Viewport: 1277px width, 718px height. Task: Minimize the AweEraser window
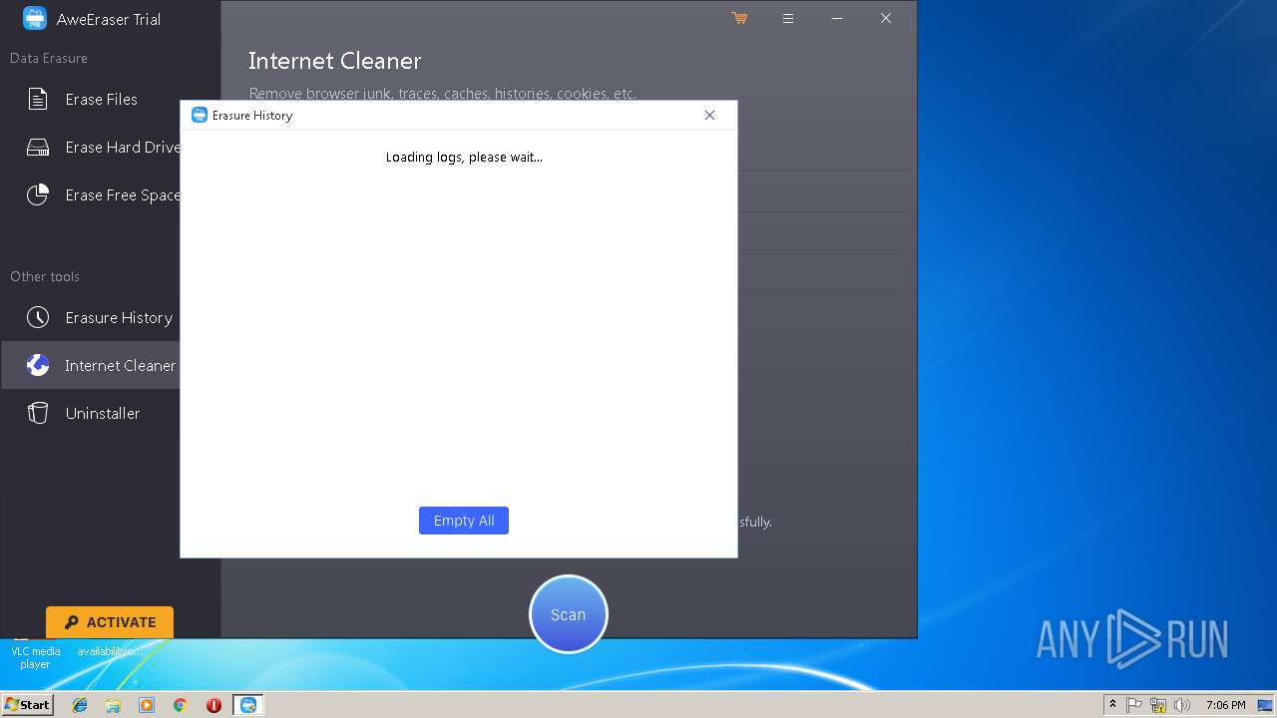pos(837,18)
